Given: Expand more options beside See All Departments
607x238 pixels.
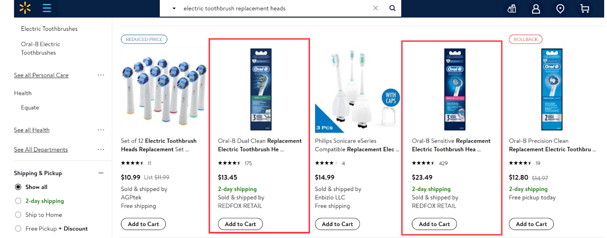Looking at the screenshot, I should 101,149.
